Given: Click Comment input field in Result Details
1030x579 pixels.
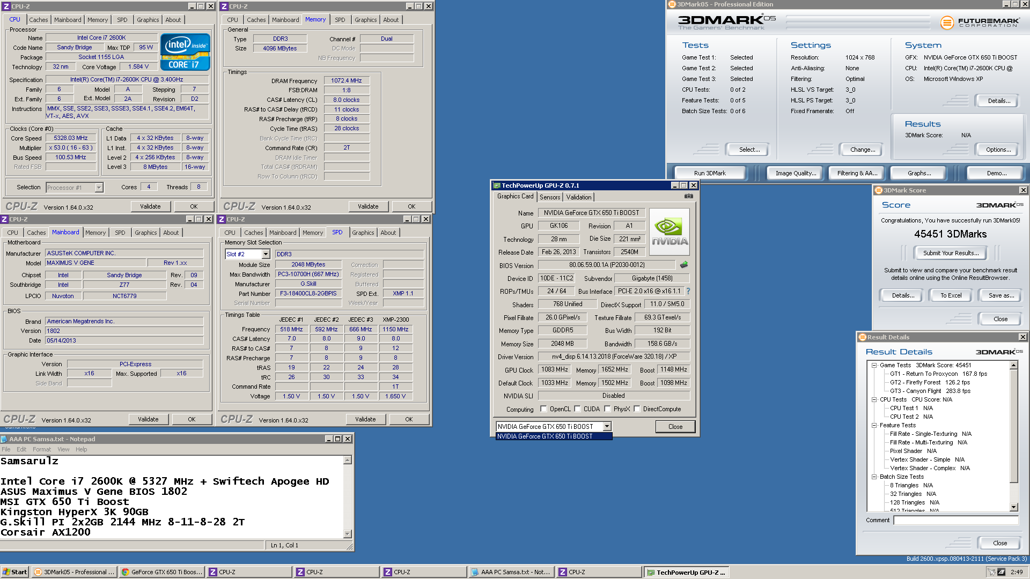Looking at the screenshot, I should [x=956, y=520].
